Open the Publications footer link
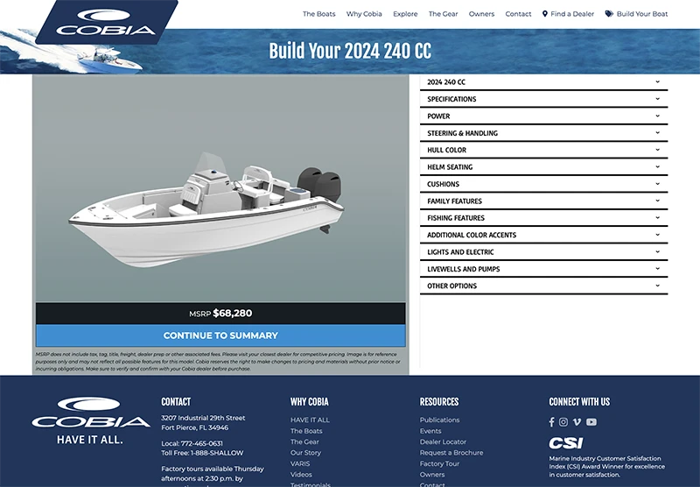 coord(439,420)
